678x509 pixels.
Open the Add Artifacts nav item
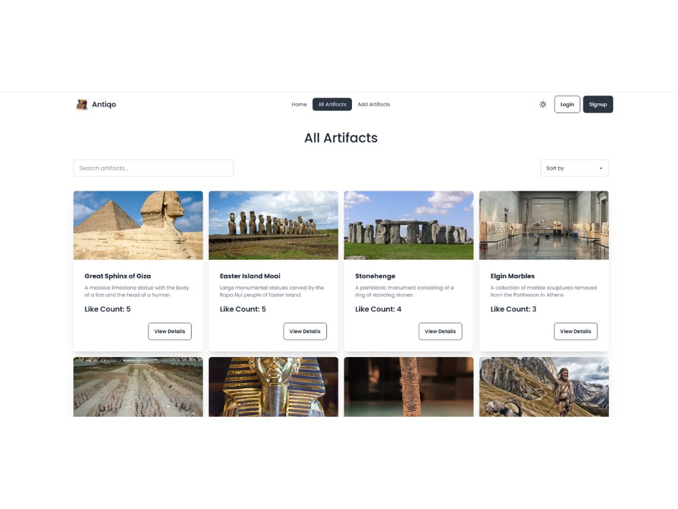pos(374,105)
